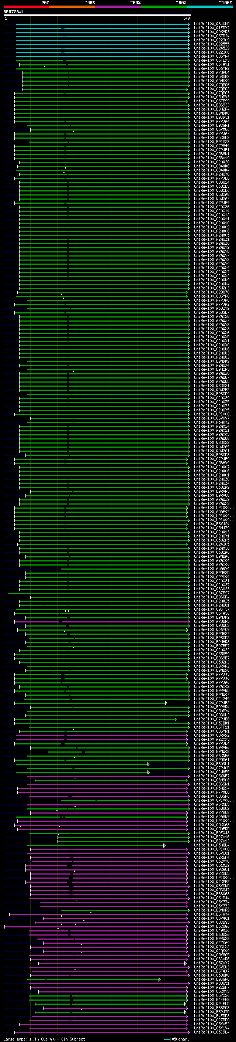
Task: Select label UniRef100_A2AX13
Action: (211, 532)
